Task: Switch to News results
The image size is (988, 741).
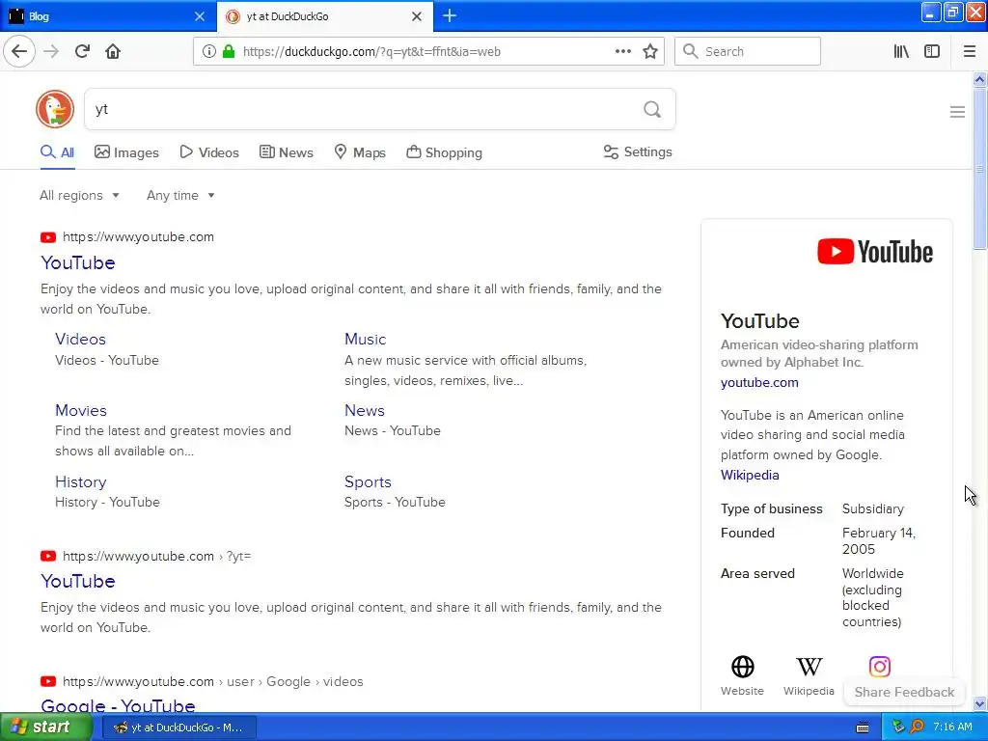Action: pyautogui.click(x=286, y=152)
